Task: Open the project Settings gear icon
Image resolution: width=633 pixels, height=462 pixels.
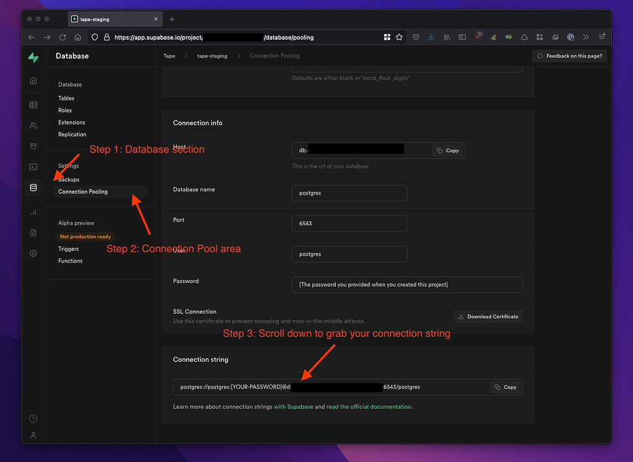Action: pyautogui.click(x=33, y=253)
